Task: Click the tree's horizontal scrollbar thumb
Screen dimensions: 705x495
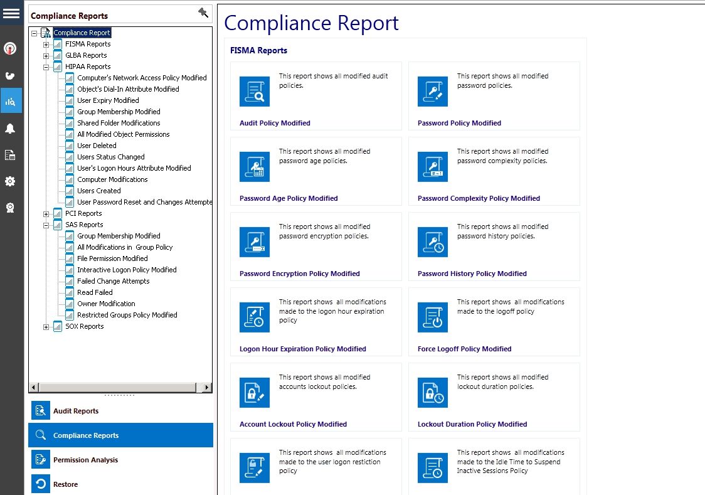Action: (117, 387)
